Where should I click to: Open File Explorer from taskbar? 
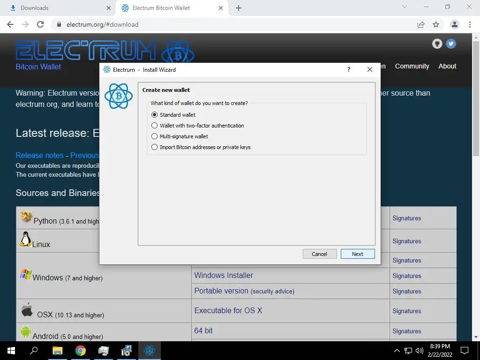click(x=57, y=351)
